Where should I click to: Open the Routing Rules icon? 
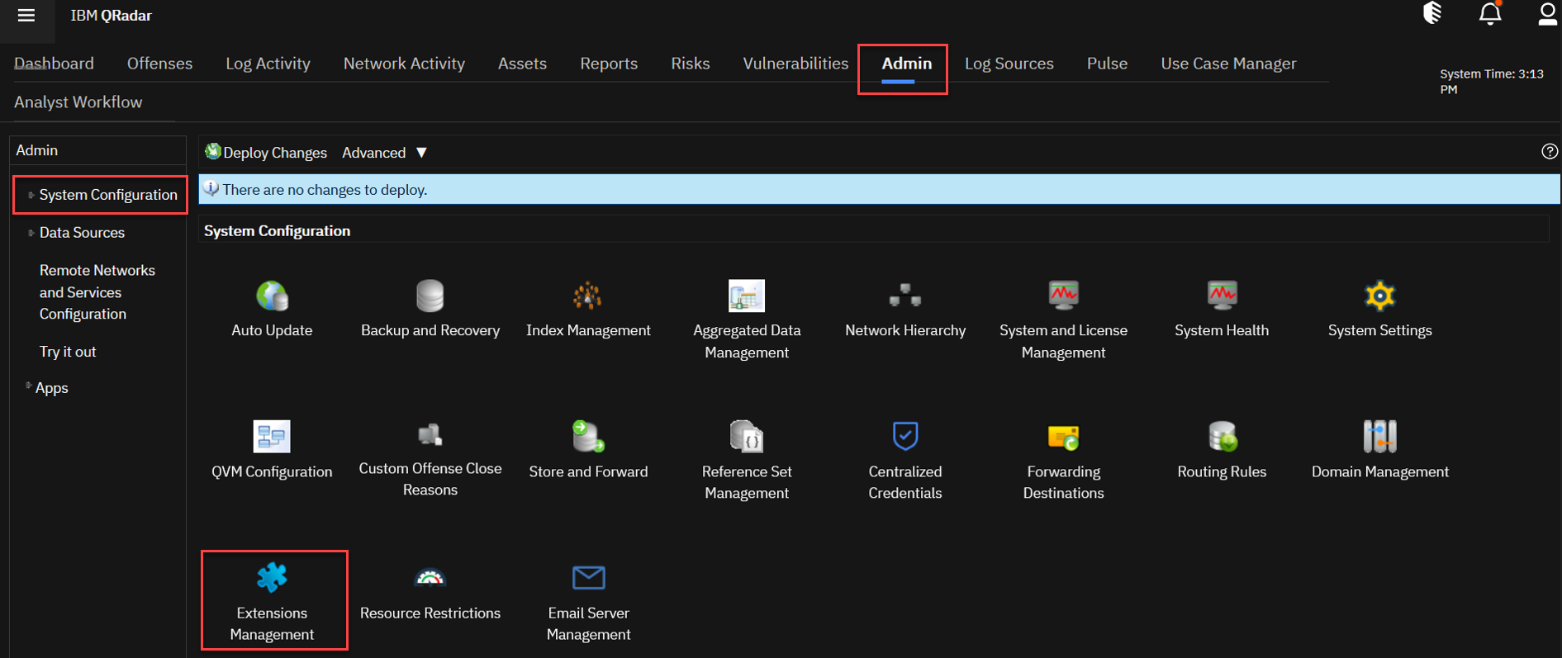point(1221,436)
